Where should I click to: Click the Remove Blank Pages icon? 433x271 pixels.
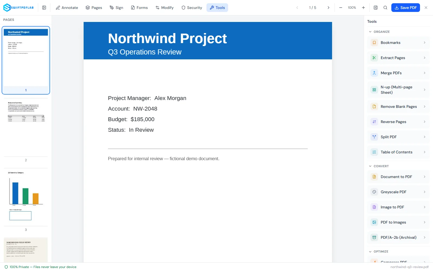coord(374,107)
